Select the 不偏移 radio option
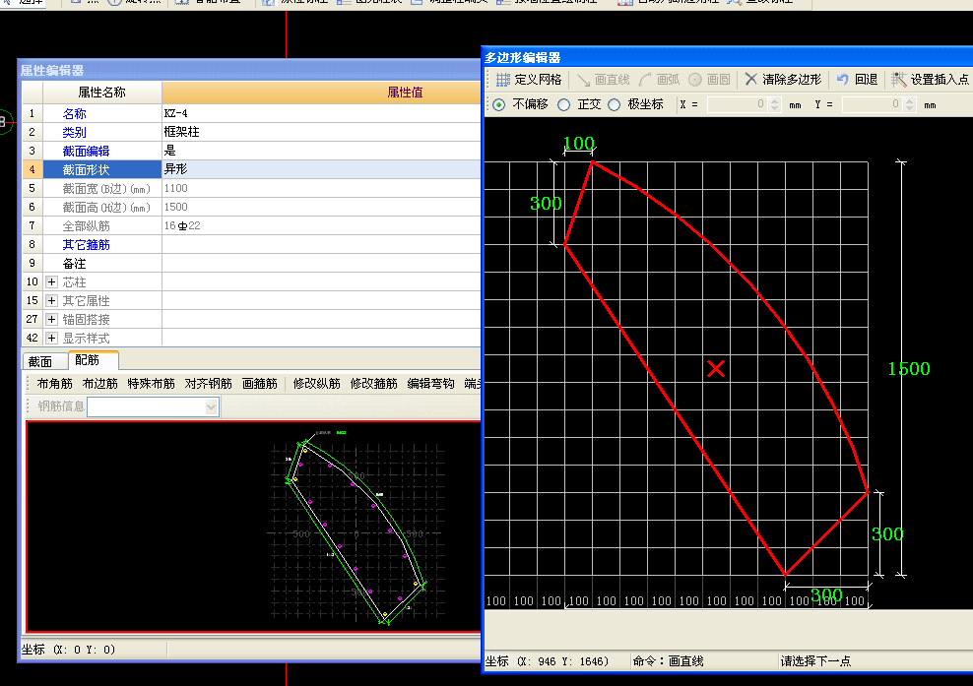 point(499,105)
